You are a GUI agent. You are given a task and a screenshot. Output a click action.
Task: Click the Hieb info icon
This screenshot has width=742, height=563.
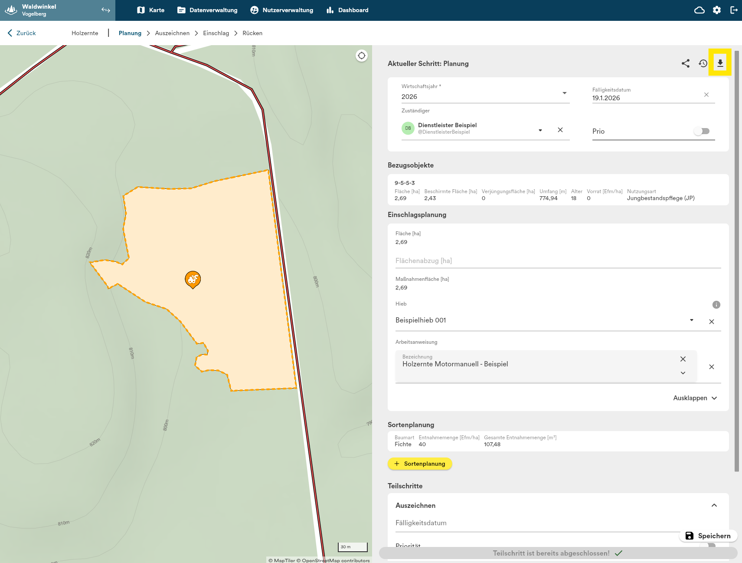(716, 305)
